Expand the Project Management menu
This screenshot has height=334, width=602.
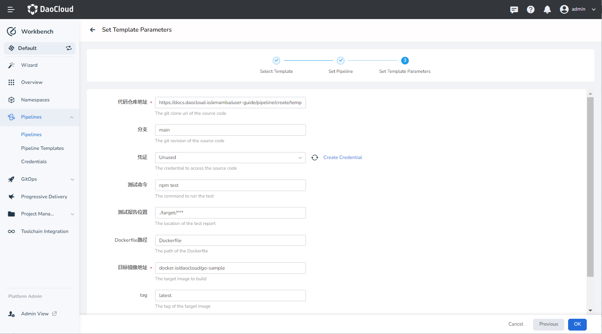pyautogui.click(x=72, y=214)
